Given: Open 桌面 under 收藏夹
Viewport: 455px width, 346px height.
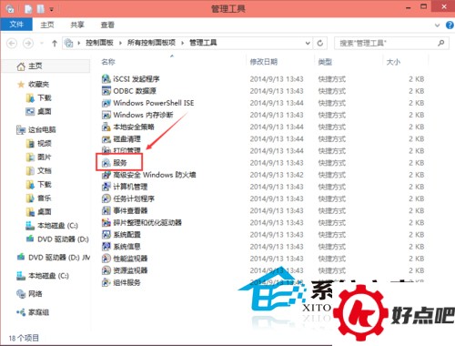Looking at the screenshot, I should point(45,111).
